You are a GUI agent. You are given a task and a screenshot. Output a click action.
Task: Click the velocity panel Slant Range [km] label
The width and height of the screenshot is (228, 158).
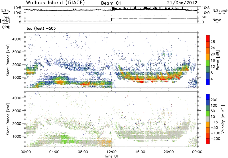tap(8, 119)
